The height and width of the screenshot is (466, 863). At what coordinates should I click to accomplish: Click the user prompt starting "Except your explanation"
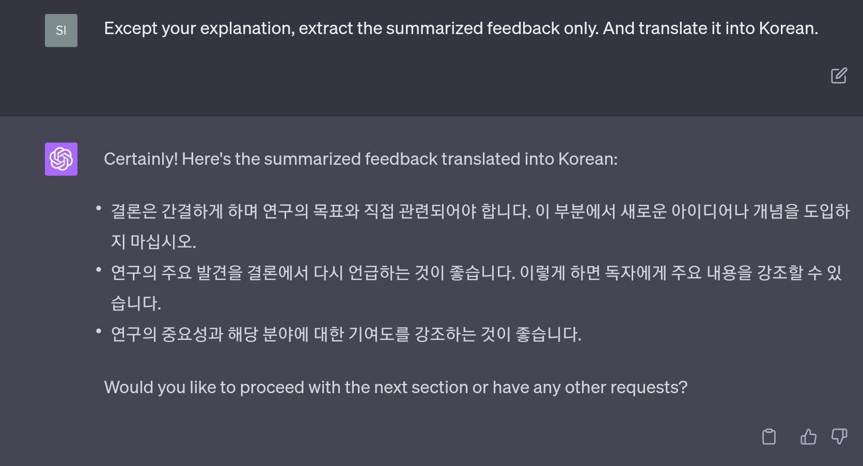point(461,28)
